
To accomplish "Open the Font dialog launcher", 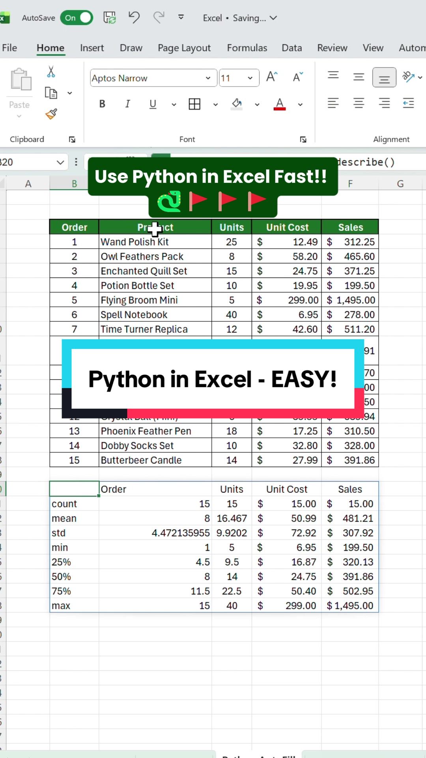I will (x=303, y=139).
